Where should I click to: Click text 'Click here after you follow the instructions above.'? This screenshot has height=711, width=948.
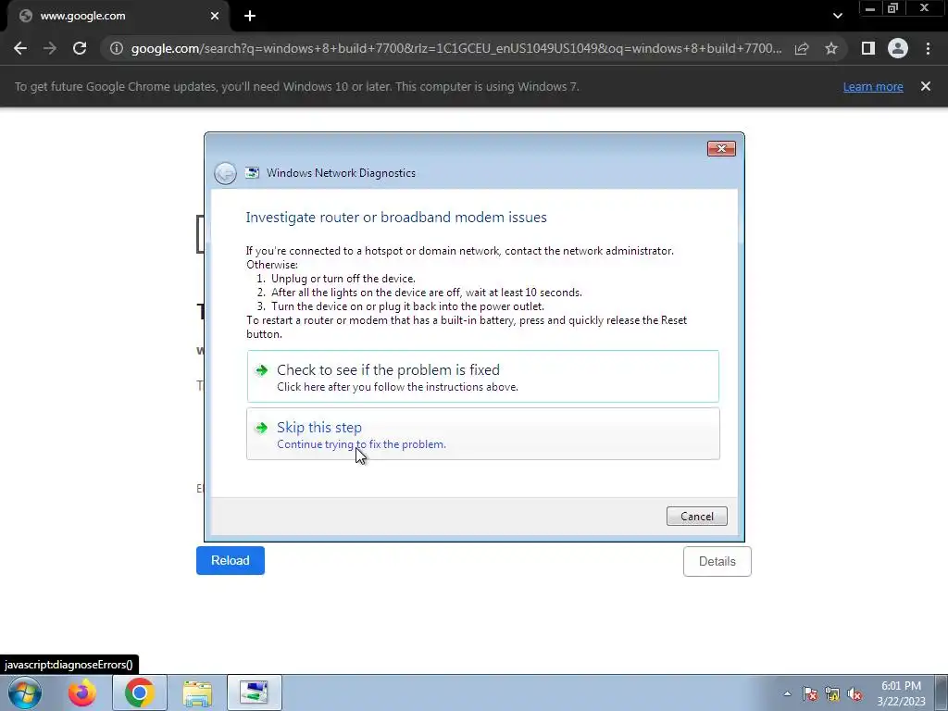[x=397, y=387]
